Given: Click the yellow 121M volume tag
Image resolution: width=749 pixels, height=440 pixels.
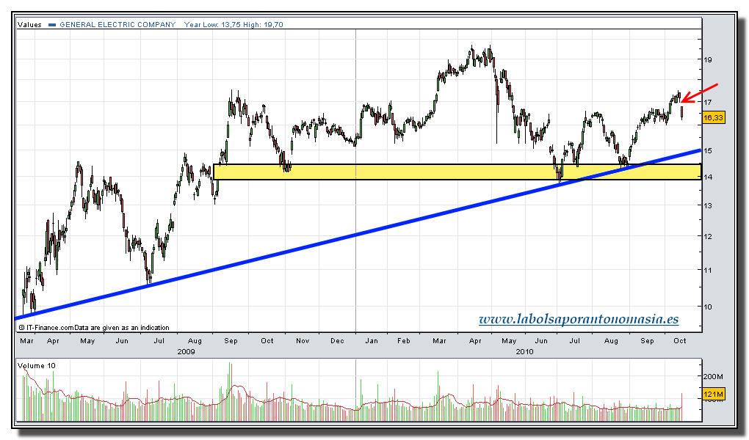Looking at the screenshot, I should [x=713, y=395].
